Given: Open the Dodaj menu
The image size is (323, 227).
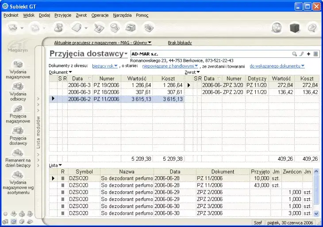Looking at the screenshot, I should tap(45, 15).
